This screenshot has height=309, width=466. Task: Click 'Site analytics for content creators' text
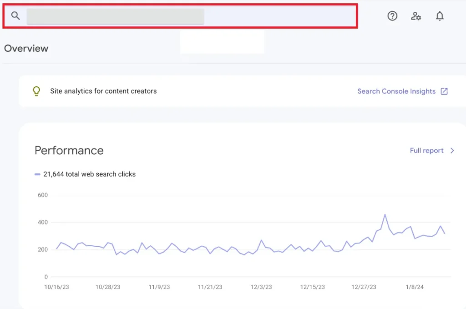(x=103, y=91)
